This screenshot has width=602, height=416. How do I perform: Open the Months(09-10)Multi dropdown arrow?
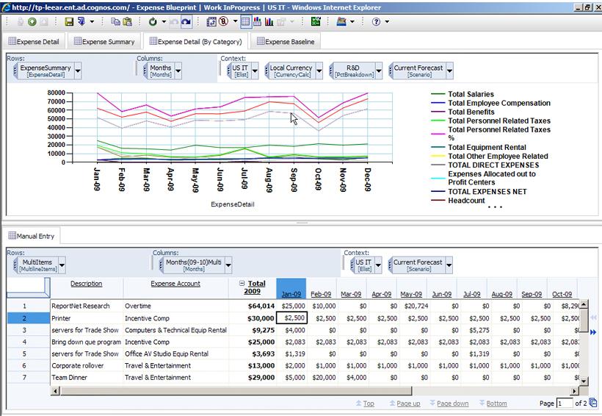[x=228, y=265]
